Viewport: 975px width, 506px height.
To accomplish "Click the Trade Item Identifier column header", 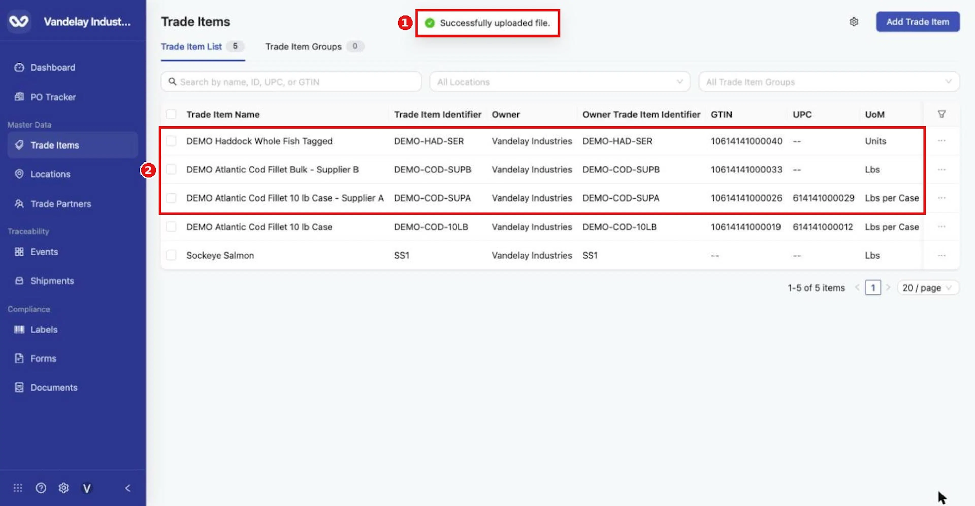I will pyautogui.click(x=437, y=115).
